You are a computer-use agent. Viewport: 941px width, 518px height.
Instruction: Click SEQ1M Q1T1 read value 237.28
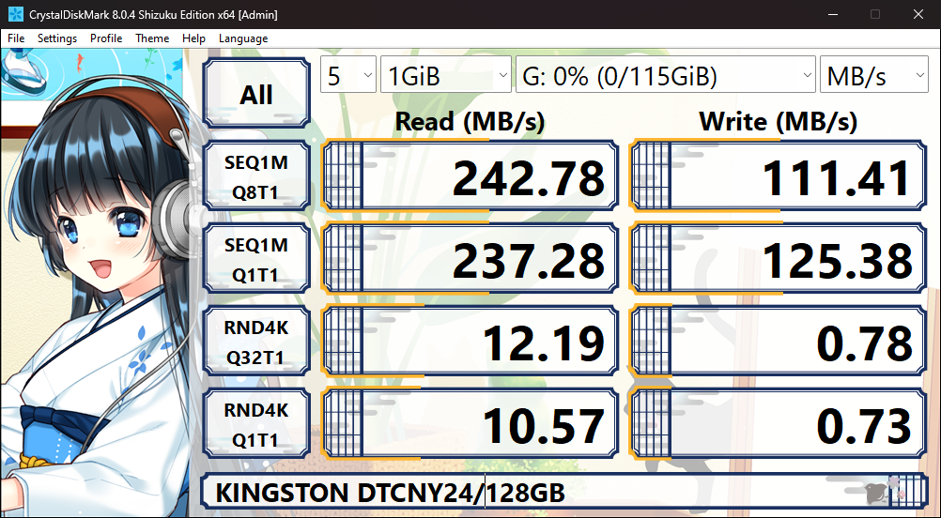470,259
